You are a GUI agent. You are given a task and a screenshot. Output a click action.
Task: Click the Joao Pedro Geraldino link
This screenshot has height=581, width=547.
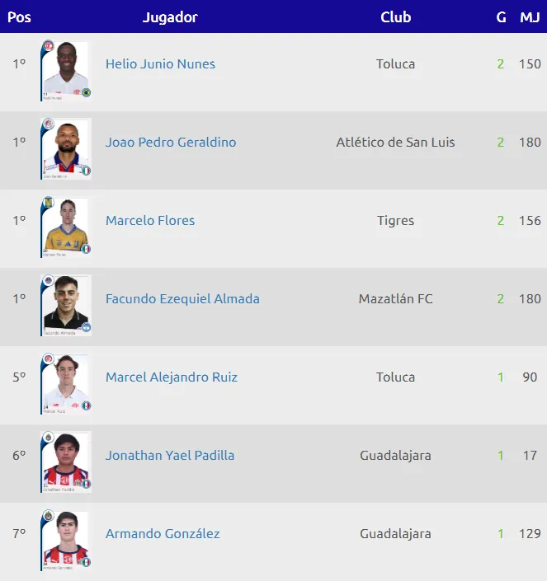click(x=171, y=143)
